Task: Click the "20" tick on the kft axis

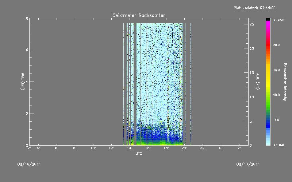Action: [x=251, y=48]
